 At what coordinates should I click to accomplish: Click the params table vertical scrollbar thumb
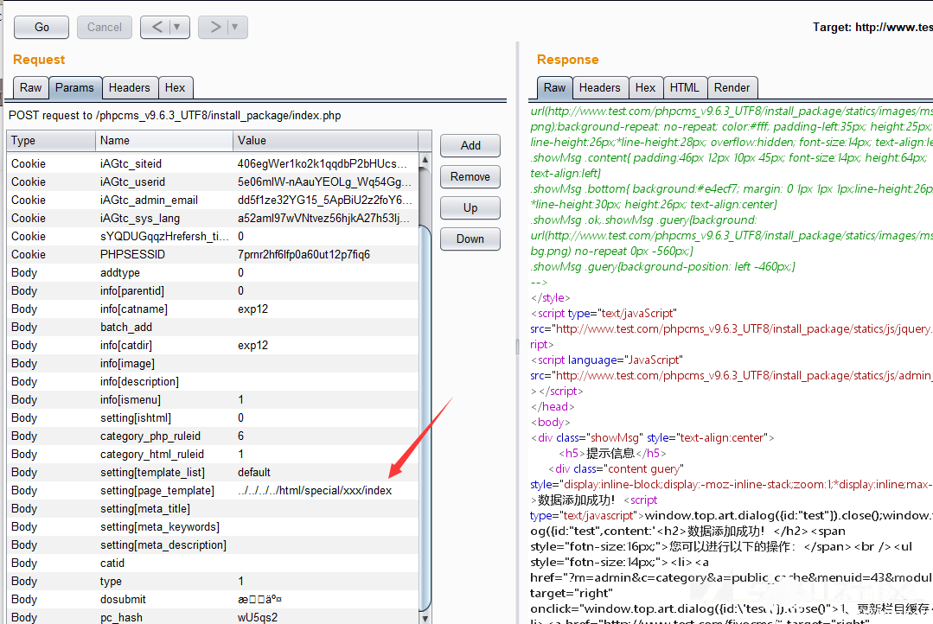point(425,418)
